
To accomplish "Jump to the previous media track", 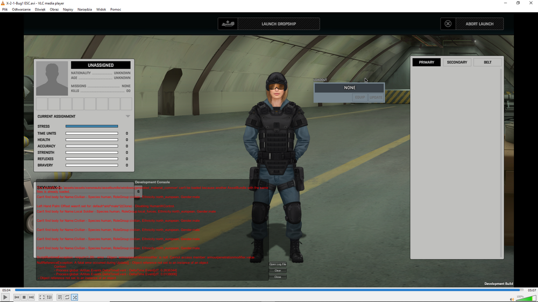I will coord(17,297).
